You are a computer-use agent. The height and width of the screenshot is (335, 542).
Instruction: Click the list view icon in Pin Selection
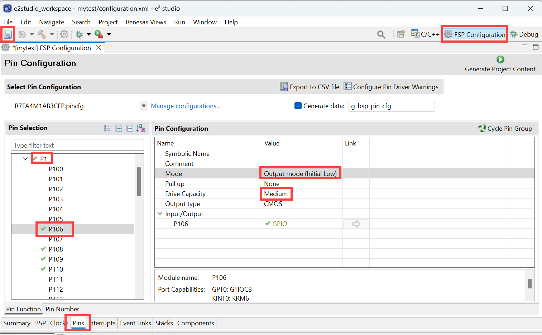click(107, 128)
